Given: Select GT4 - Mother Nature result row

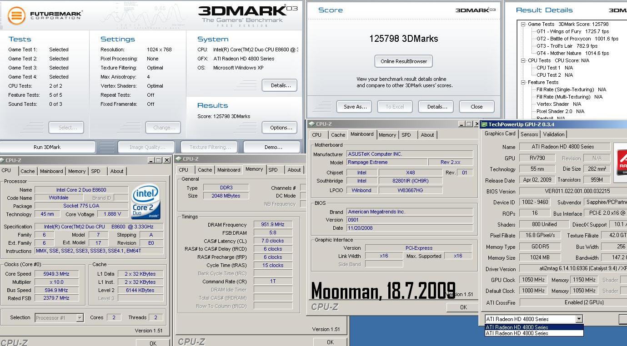Looking at the screenshot, I should (x=572, y=53).
